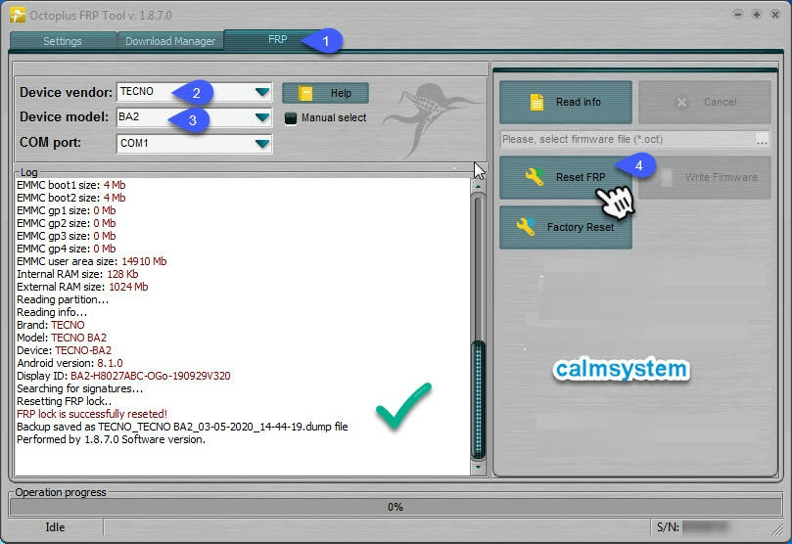
Task: Click the Operation progress bar
Action: coord(396,507)
